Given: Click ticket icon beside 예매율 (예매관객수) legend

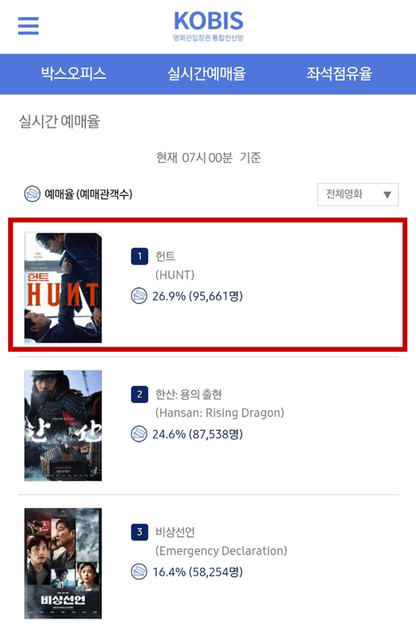Looking at the screenshot, I should (x=32, y=194).
